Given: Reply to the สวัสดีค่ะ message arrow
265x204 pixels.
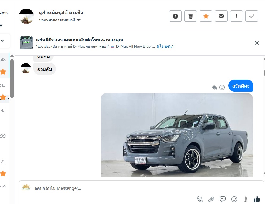Looking at the screenshot, I should tap(214, 87).
